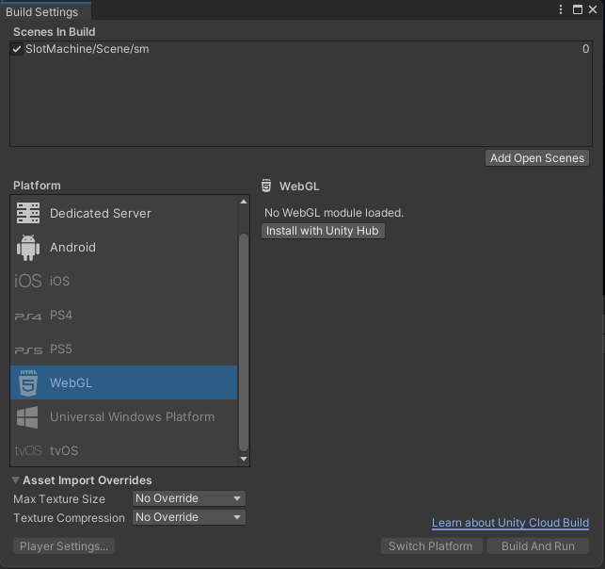The width and height of the screenshot is (605, 569).
Task: Select the PS4 platform label
Action: 61,315
